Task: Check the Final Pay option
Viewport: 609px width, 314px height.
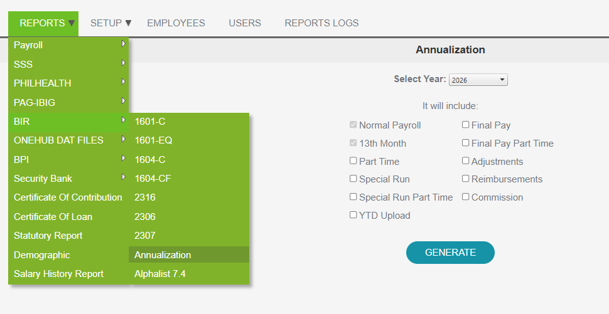Action: (x=466, y=125)
